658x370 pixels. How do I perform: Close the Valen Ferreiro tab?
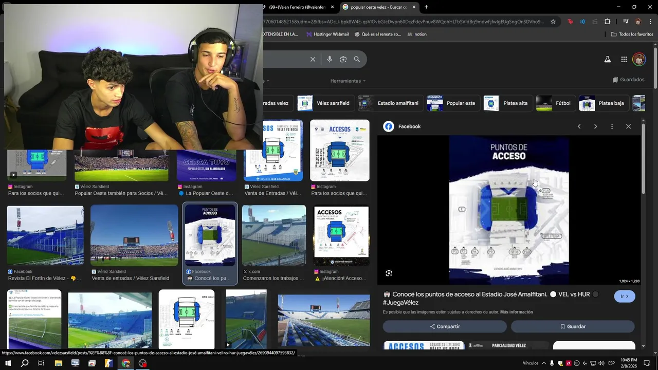(333, 7)
